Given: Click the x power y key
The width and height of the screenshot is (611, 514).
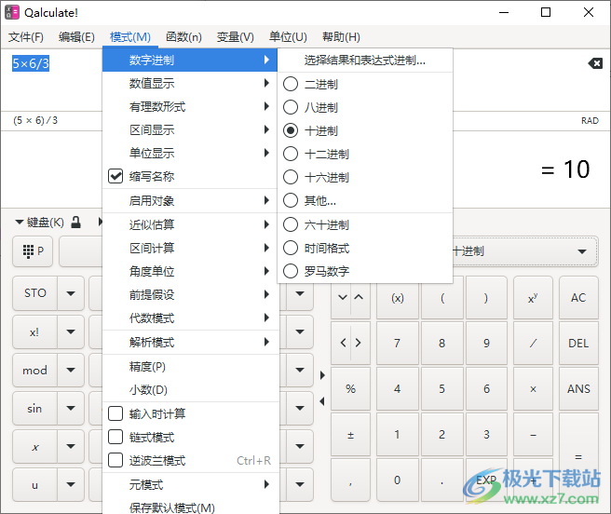Looking at the screenshot, I should coord(533,298).
